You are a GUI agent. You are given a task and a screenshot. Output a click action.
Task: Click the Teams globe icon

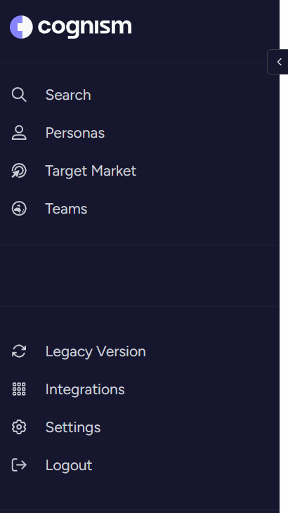tap(19, 209)
